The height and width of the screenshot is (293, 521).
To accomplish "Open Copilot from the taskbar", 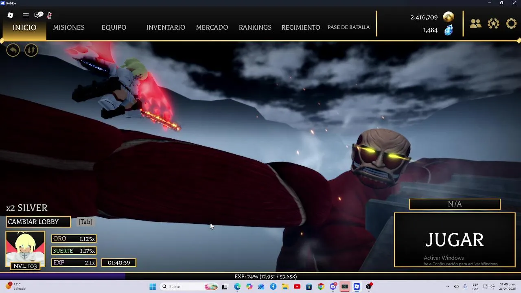I will [x=249, y=286].
